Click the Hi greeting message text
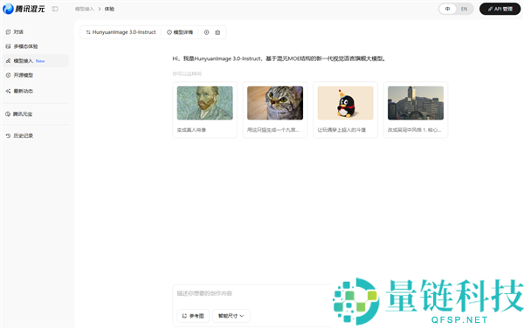The width and height of the screenshot is (524, 329). 279,58
